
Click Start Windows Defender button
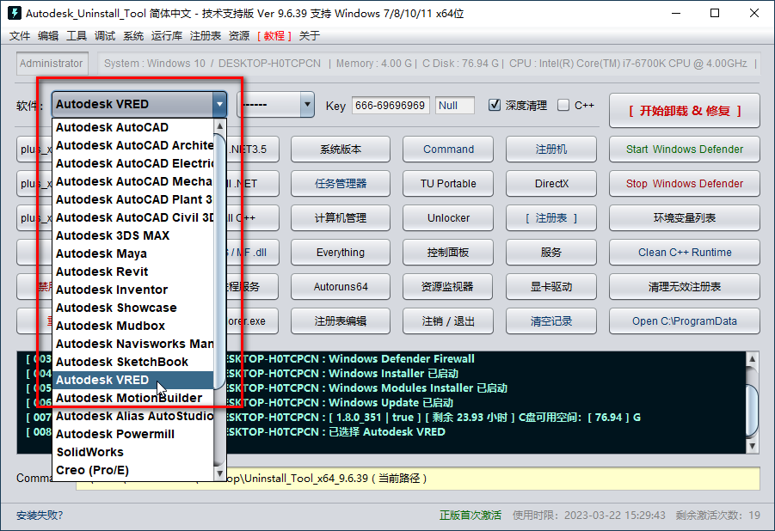pos(685,150)
